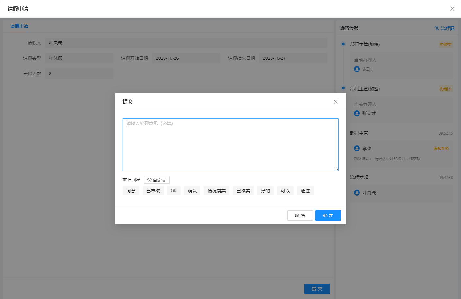Screen dimensions: 461x299
Task: Close the 提交 dialog with X icon
Action: point(335,102)
